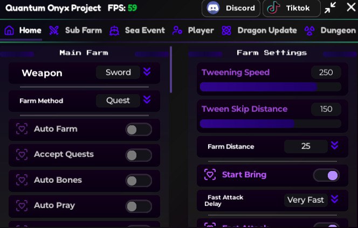Image resolution: width=358 pixels, height=228 pixels.
Task: Click the Home tab house icon
Action: 9,30
